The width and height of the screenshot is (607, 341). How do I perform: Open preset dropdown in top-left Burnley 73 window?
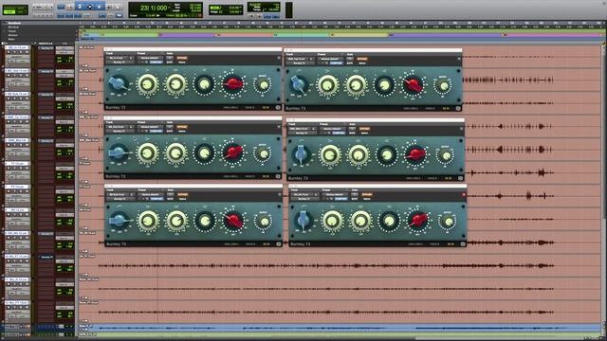click(150, 58)
